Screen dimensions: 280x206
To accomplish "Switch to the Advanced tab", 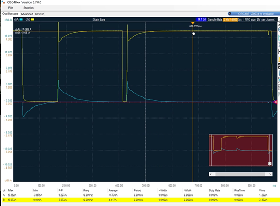I will tap(27, 14).
